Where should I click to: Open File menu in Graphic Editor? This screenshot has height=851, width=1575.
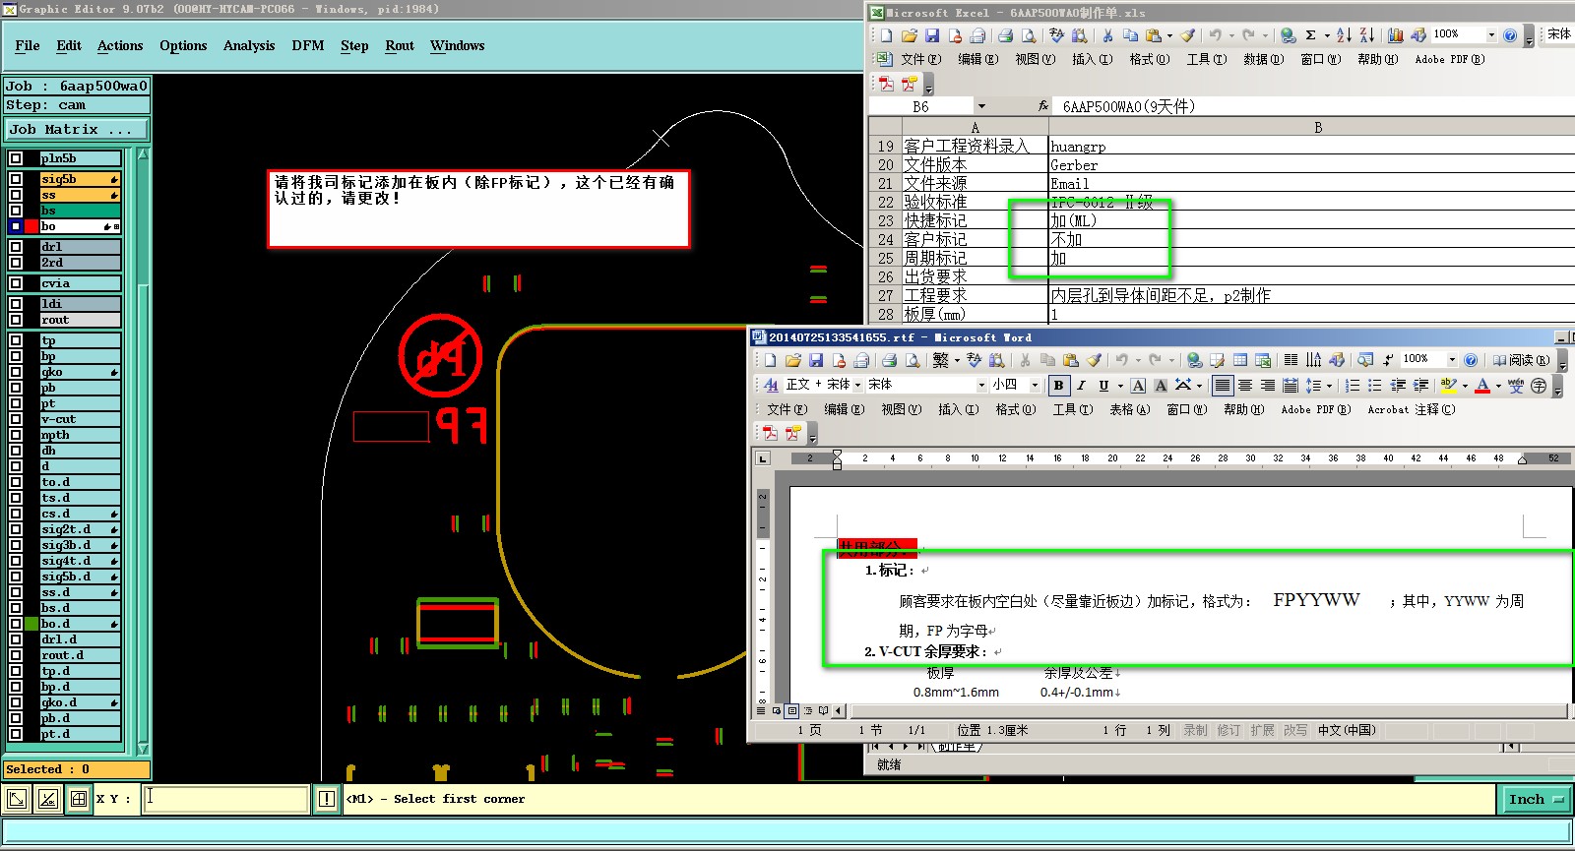tap(28, 46)
